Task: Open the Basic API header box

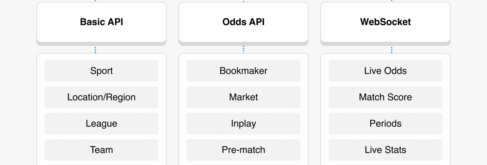Action: [x=101, y=22]
